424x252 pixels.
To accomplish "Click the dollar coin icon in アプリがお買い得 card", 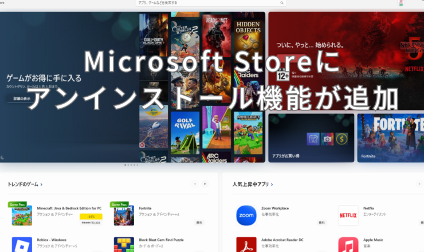I will click(x=342, y=139).
